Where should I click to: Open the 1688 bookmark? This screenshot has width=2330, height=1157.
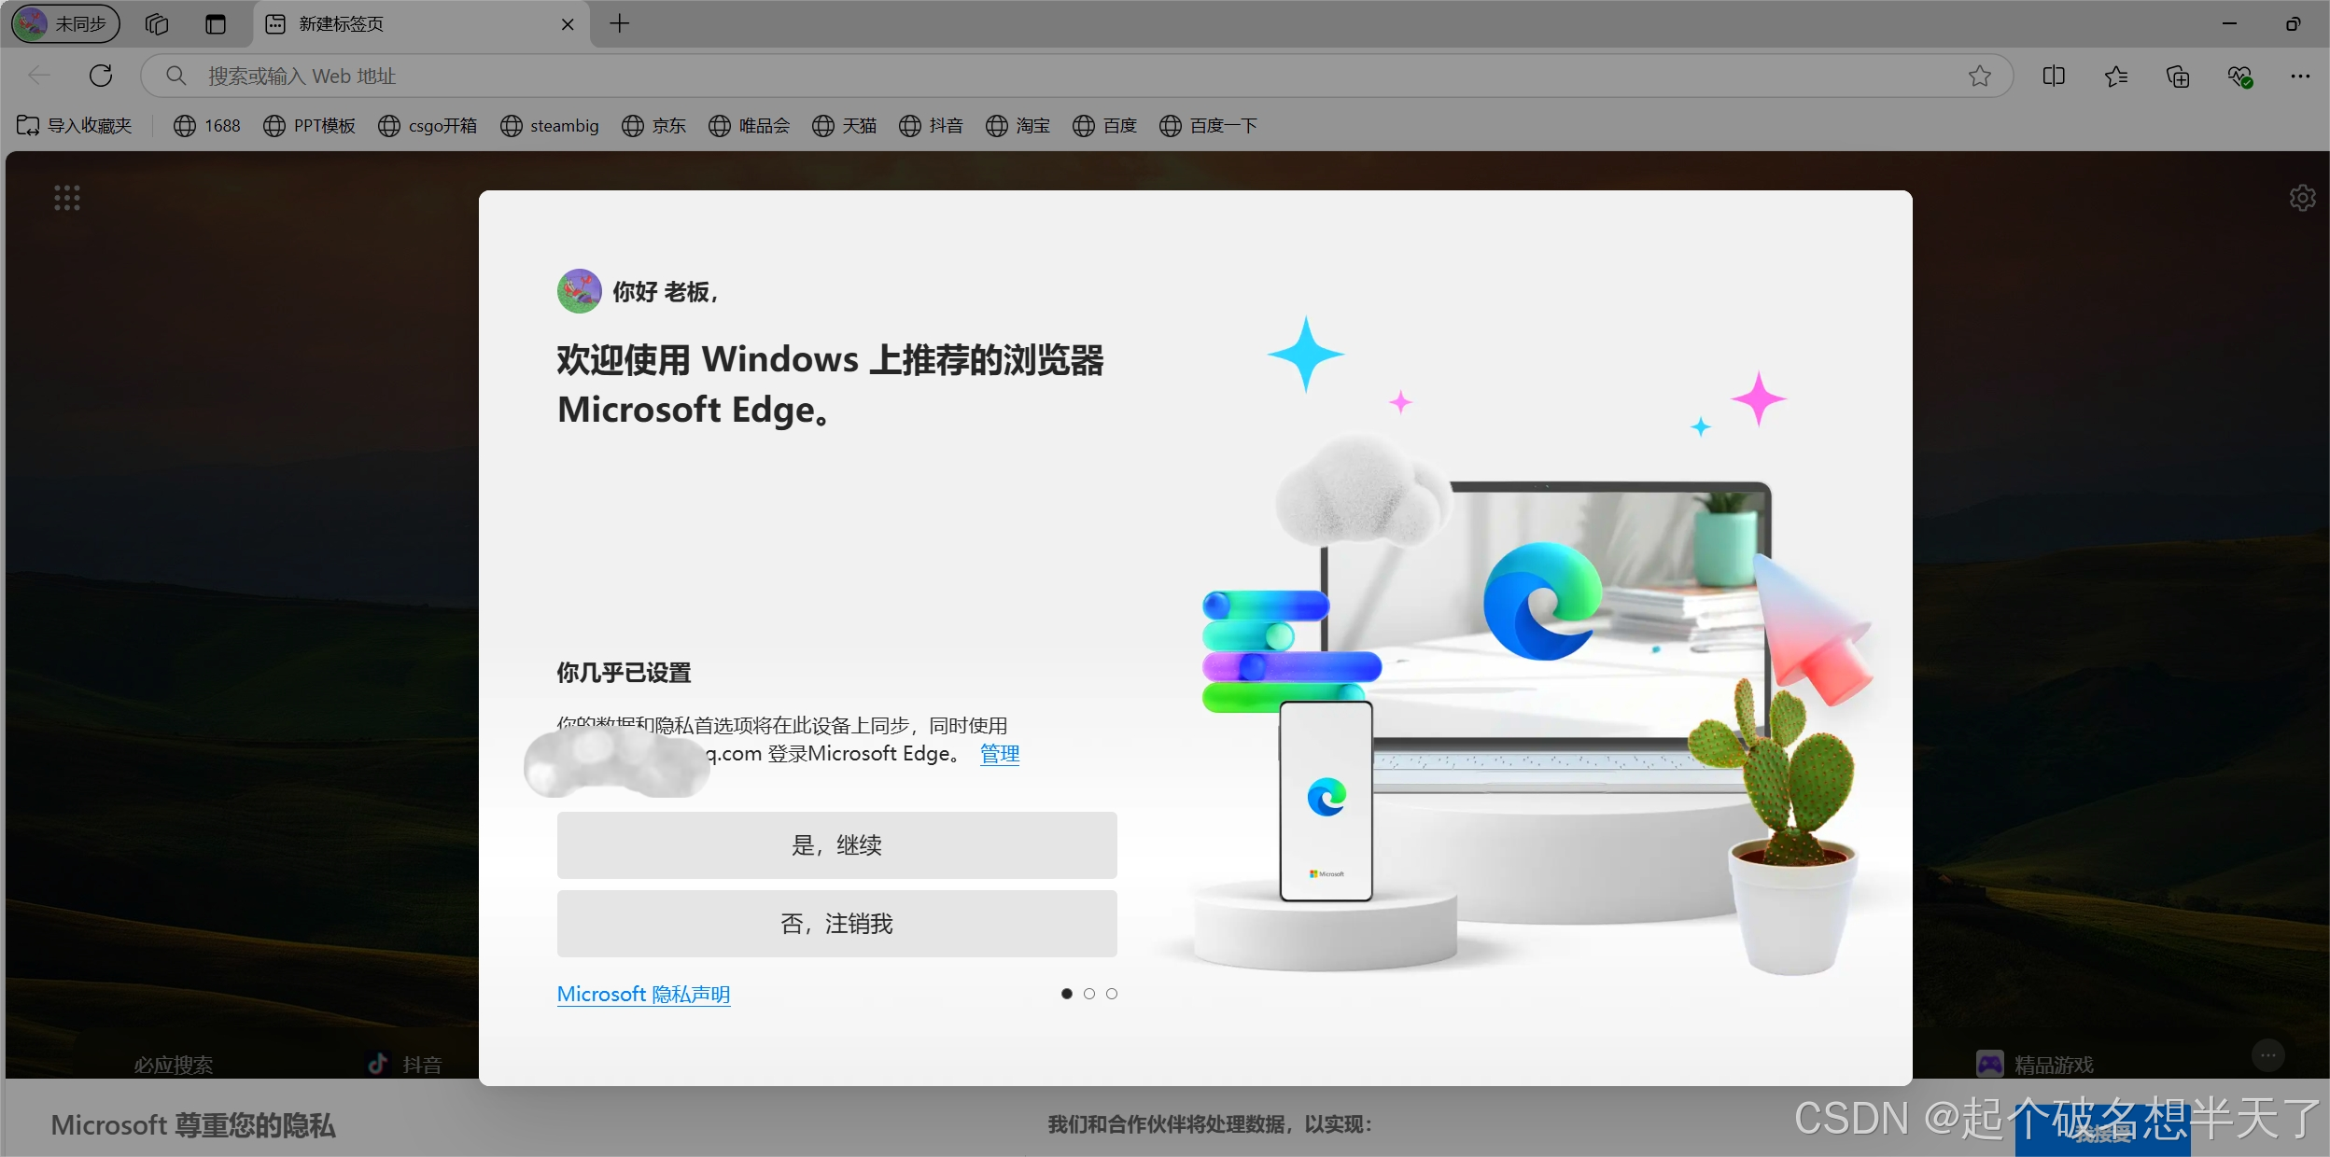click(207, 125)
